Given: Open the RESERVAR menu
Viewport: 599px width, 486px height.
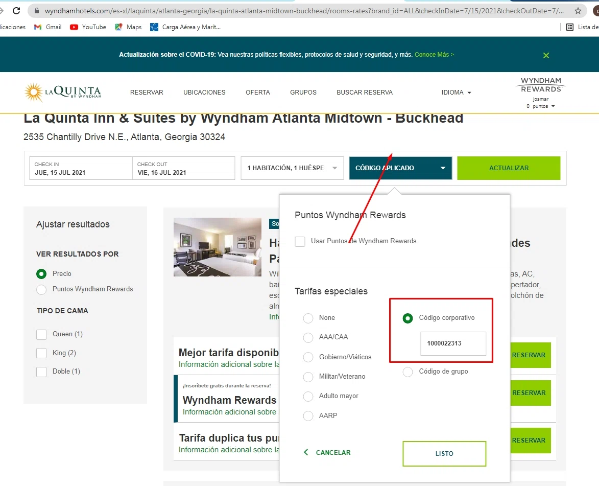Looking at the screenshot, I should [x=147, y=92].
